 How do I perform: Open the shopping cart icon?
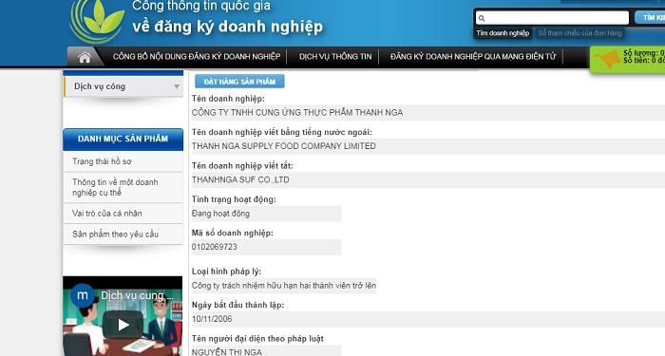click(x=607, y=59)
